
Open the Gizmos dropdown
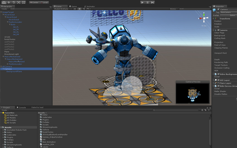173,9
